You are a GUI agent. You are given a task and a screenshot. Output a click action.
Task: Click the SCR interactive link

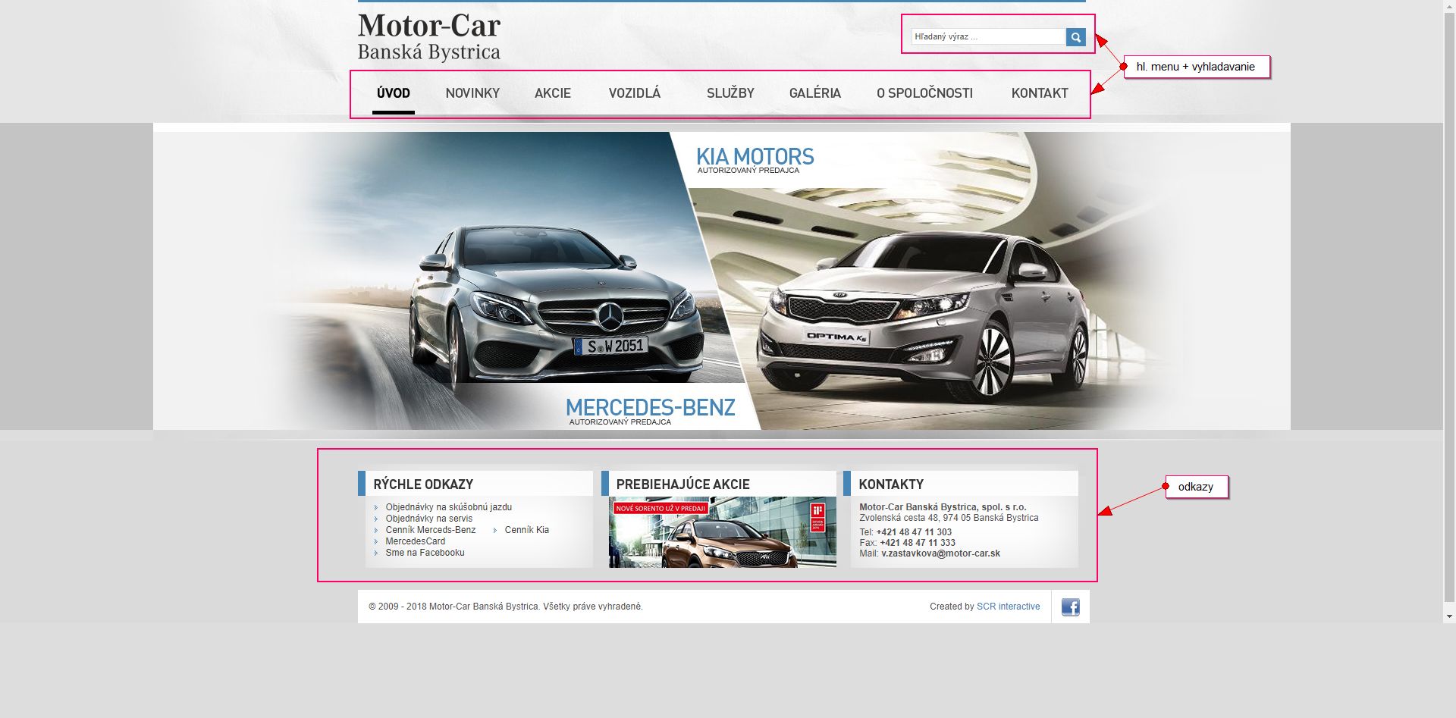(x=1008, y=607)
